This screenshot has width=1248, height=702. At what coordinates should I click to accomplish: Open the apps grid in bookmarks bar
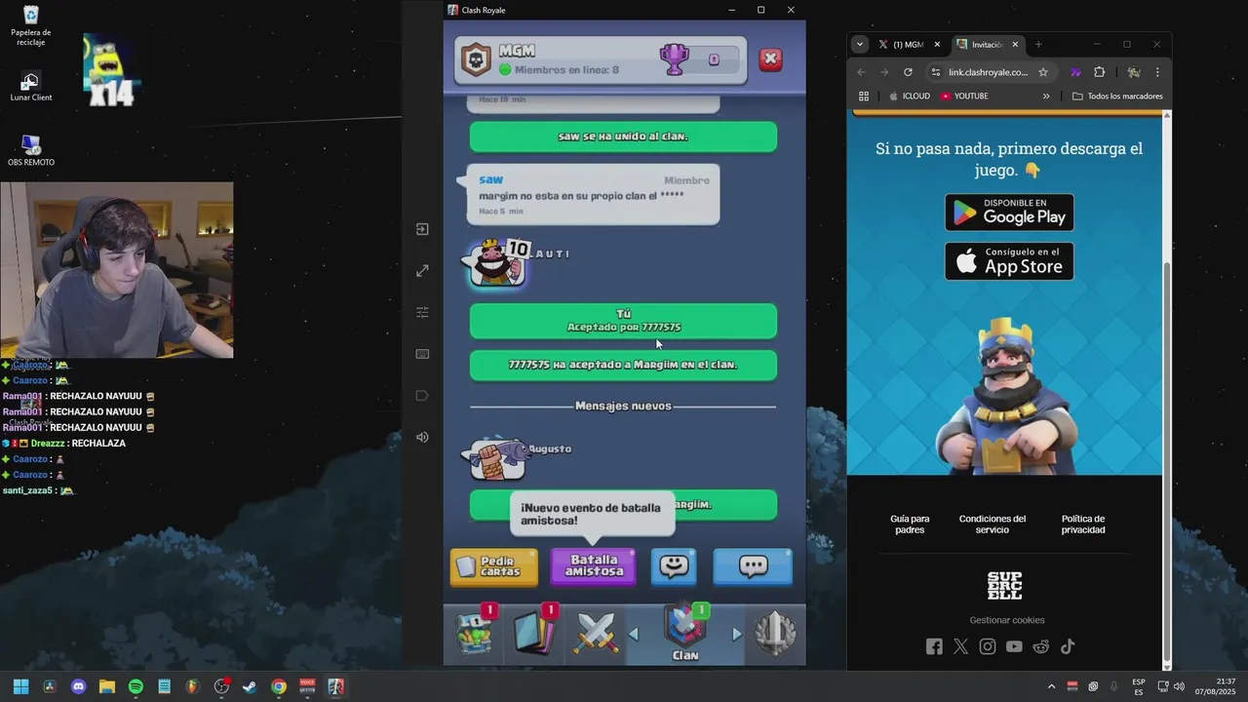[863, 97]
